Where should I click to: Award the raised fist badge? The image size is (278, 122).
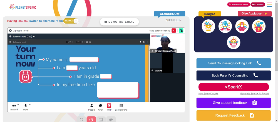(225, 26)
